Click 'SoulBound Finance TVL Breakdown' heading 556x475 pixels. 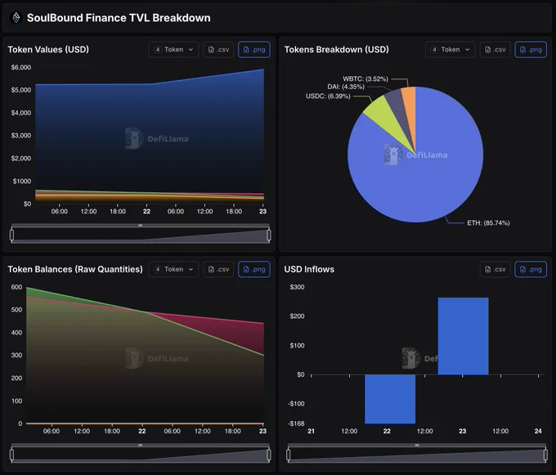point(119,18)
